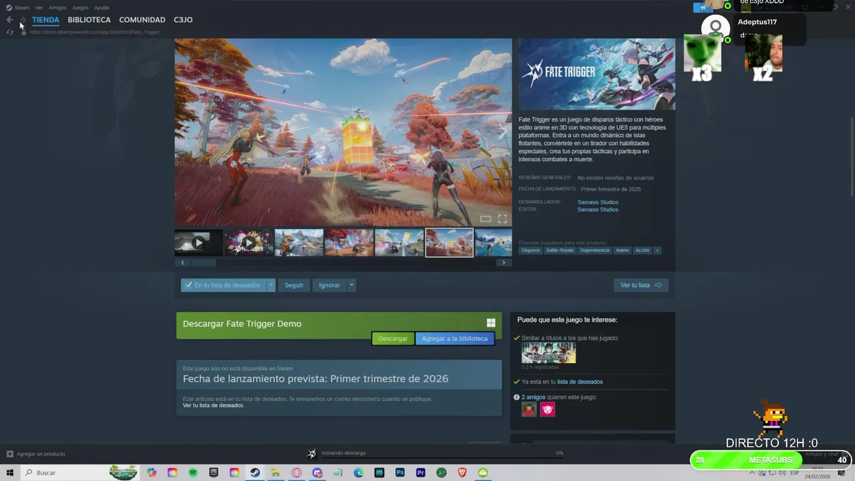855x481 pixels.
Task: Play the first trailer video thumbnail
Action: click(198, 243)
